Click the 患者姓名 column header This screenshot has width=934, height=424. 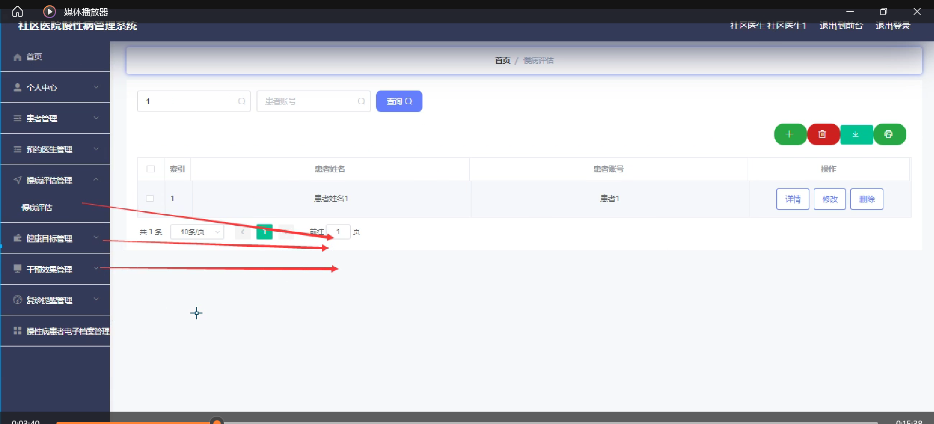[330, 169]
